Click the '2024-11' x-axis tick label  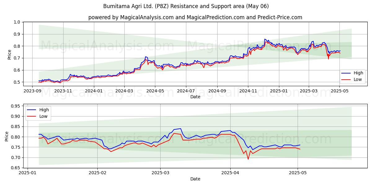247,91
